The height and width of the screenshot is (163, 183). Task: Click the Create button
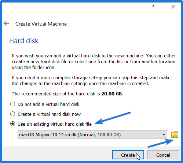pyautogui.click(x=128, y=155)
